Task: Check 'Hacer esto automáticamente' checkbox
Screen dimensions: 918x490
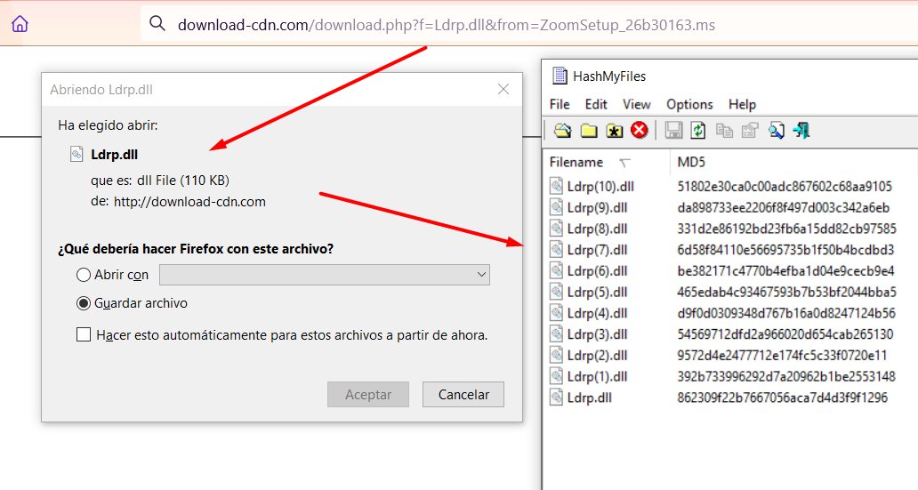Action: (84, 335)
